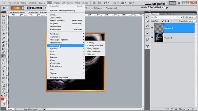Open the Obraz menu
198x111 pixels.
click(x=24, y=3)
